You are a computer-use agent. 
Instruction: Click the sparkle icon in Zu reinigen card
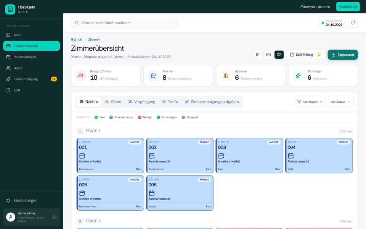298,76
